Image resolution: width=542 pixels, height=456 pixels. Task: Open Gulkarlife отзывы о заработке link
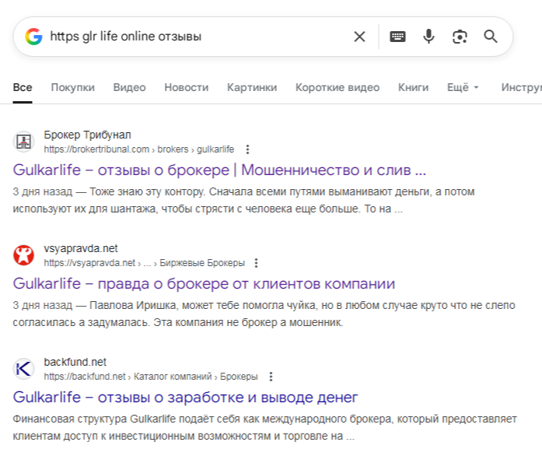(185, 398)
